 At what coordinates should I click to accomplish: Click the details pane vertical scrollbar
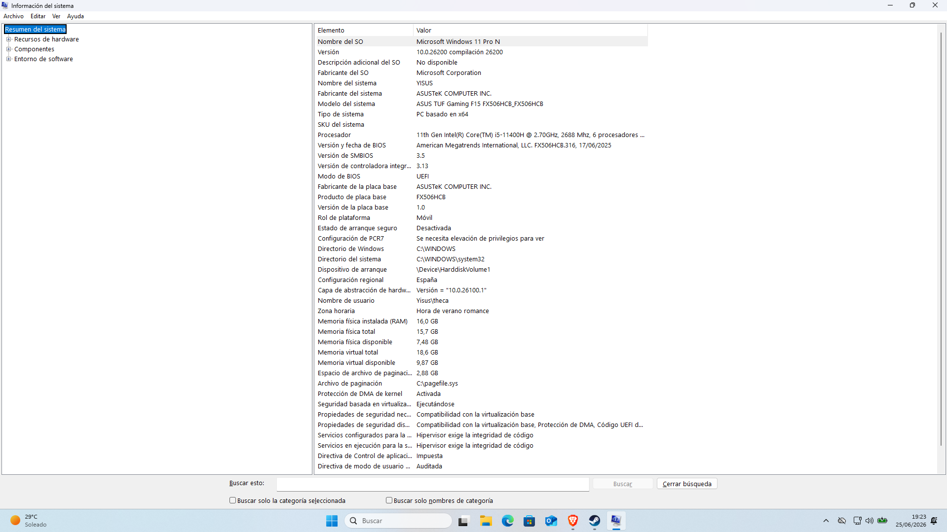coord(941,239)
